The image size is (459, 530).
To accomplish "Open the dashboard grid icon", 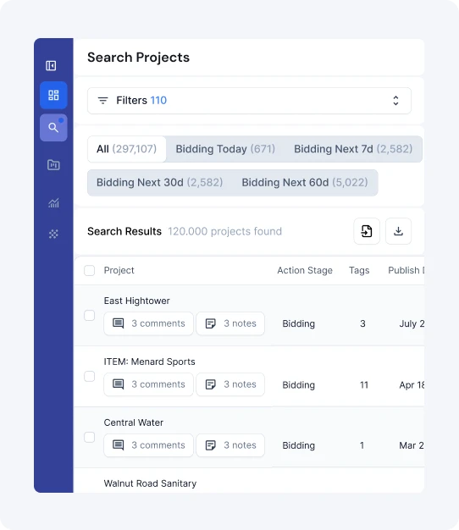I will tap(53, 95).
